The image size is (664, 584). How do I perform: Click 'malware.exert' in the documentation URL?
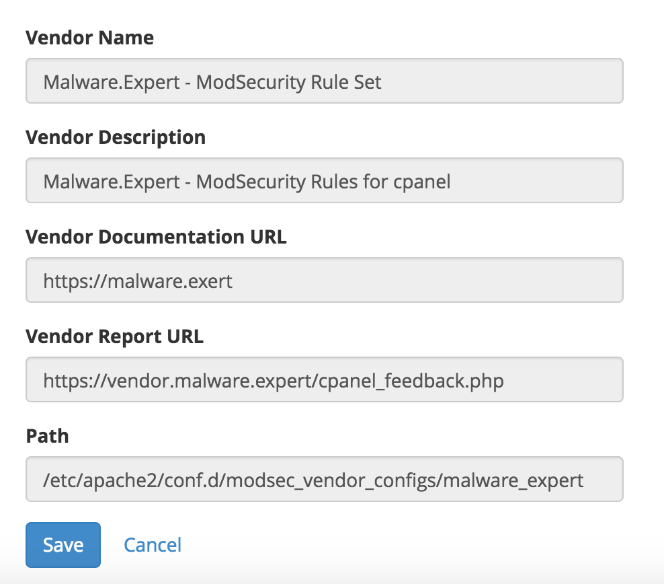(170, 281)
